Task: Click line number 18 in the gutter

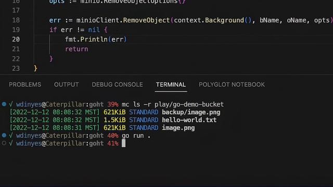Action: pos(16,20)
